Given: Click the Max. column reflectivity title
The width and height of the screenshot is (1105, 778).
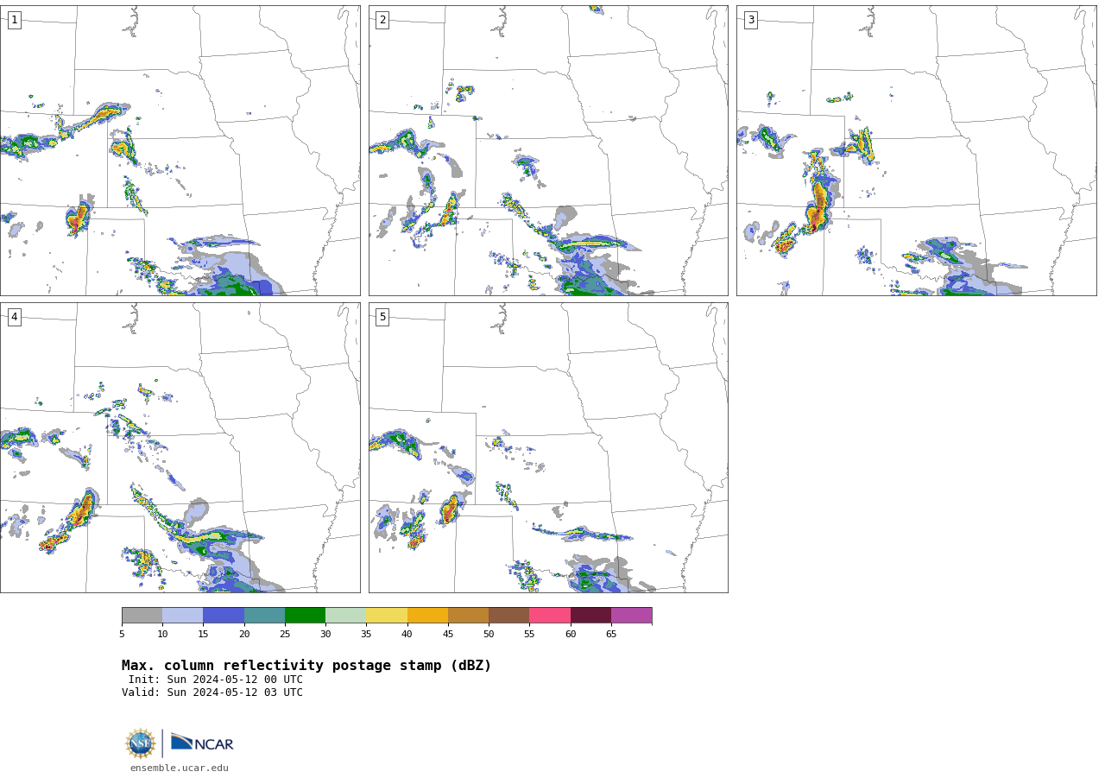Looking at the screenshot, I should (x=306, y=666).
